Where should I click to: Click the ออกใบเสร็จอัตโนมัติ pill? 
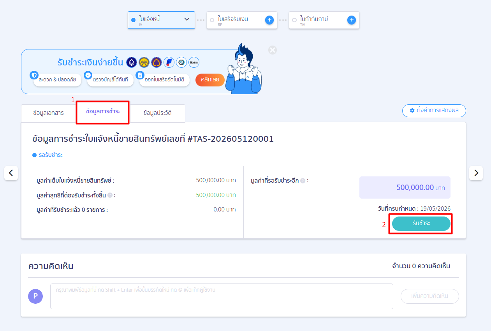[x=164, y=80]
